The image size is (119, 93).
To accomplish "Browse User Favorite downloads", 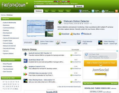I will [8, 72].
